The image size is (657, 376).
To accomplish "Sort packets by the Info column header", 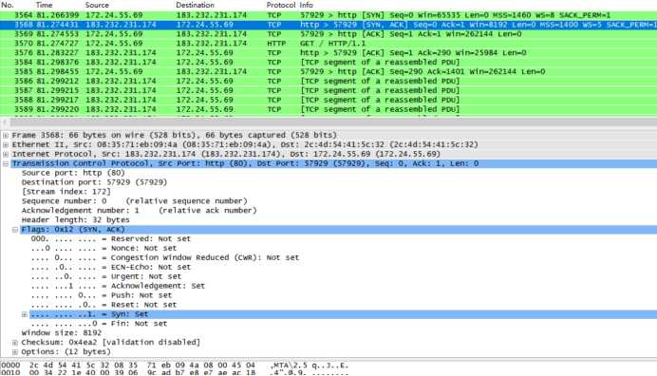I will pos(306,5).
